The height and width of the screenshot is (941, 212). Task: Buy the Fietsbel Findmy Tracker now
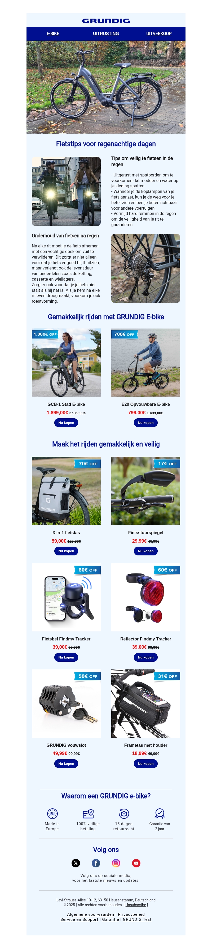tap(66, 657)
